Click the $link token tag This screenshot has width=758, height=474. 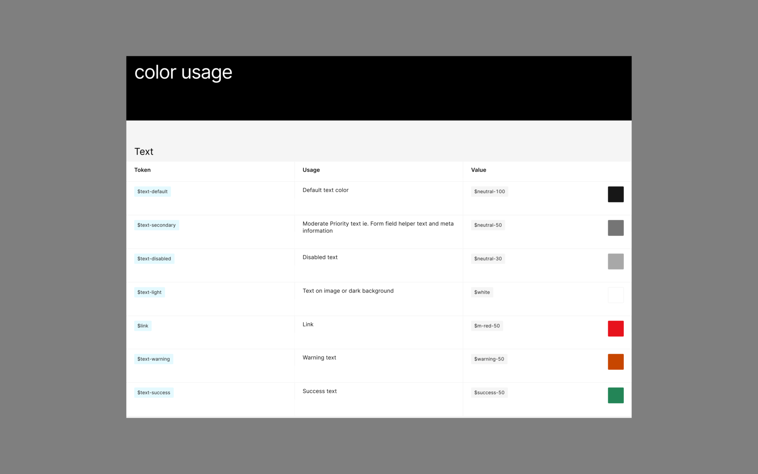[143, 326]
